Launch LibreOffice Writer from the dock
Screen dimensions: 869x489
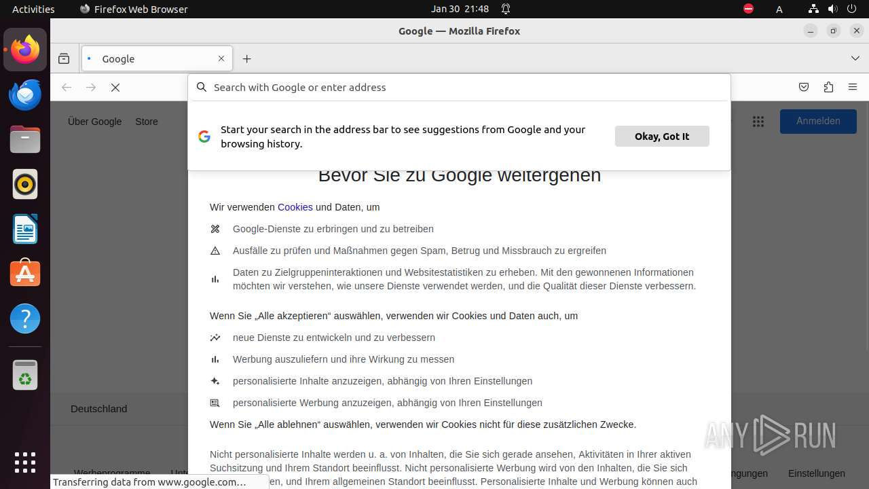pyautogui.click(x=25, y=229)
